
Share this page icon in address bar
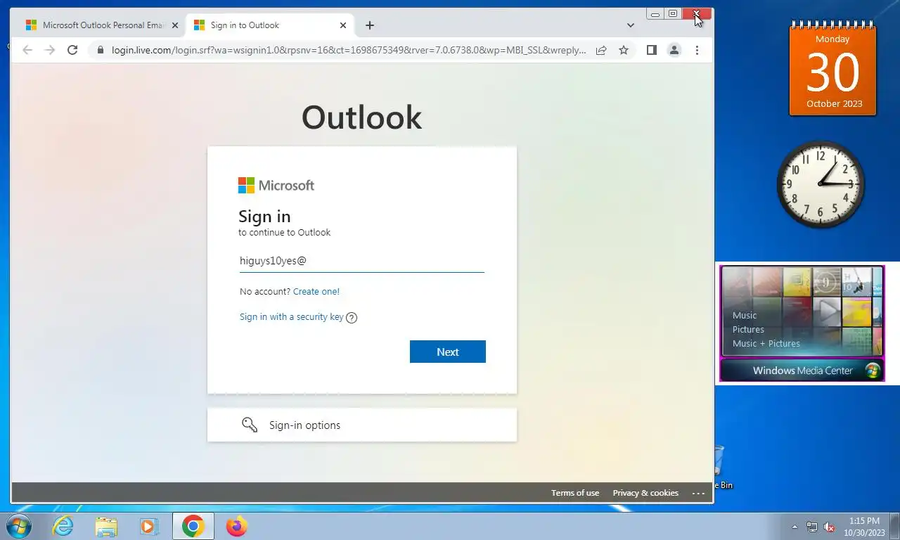601,50
